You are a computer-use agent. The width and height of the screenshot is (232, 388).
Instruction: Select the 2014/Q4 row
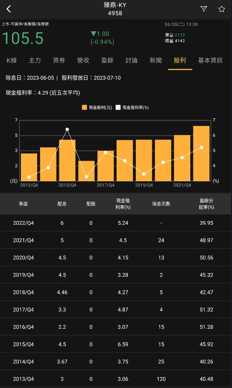pyautogui.click(x=116, y=361)
